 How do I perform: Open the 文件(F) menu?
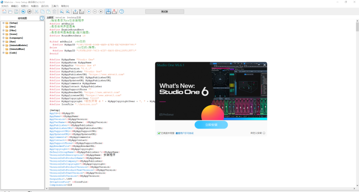(5, 6)
